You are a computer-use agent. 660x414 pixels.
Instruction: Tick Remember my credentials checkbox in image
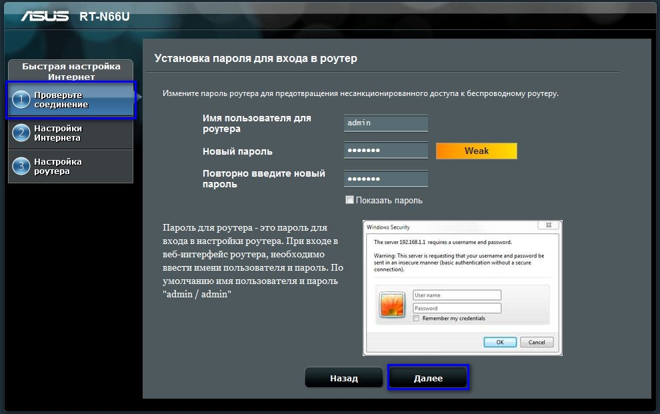(x=416, y=319)
